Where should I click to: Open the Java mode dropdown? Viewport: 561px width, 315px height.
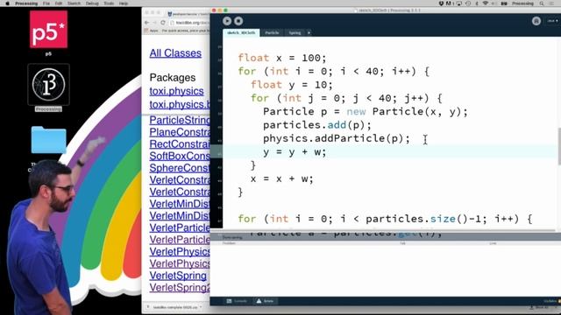tap(552, 21)
